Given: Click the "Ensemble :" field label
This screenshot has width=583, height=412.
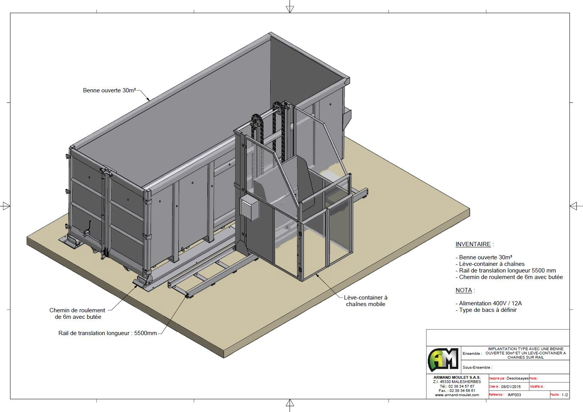Looking at the screenshot, I should pyautogui.click(x=472, y=353).
